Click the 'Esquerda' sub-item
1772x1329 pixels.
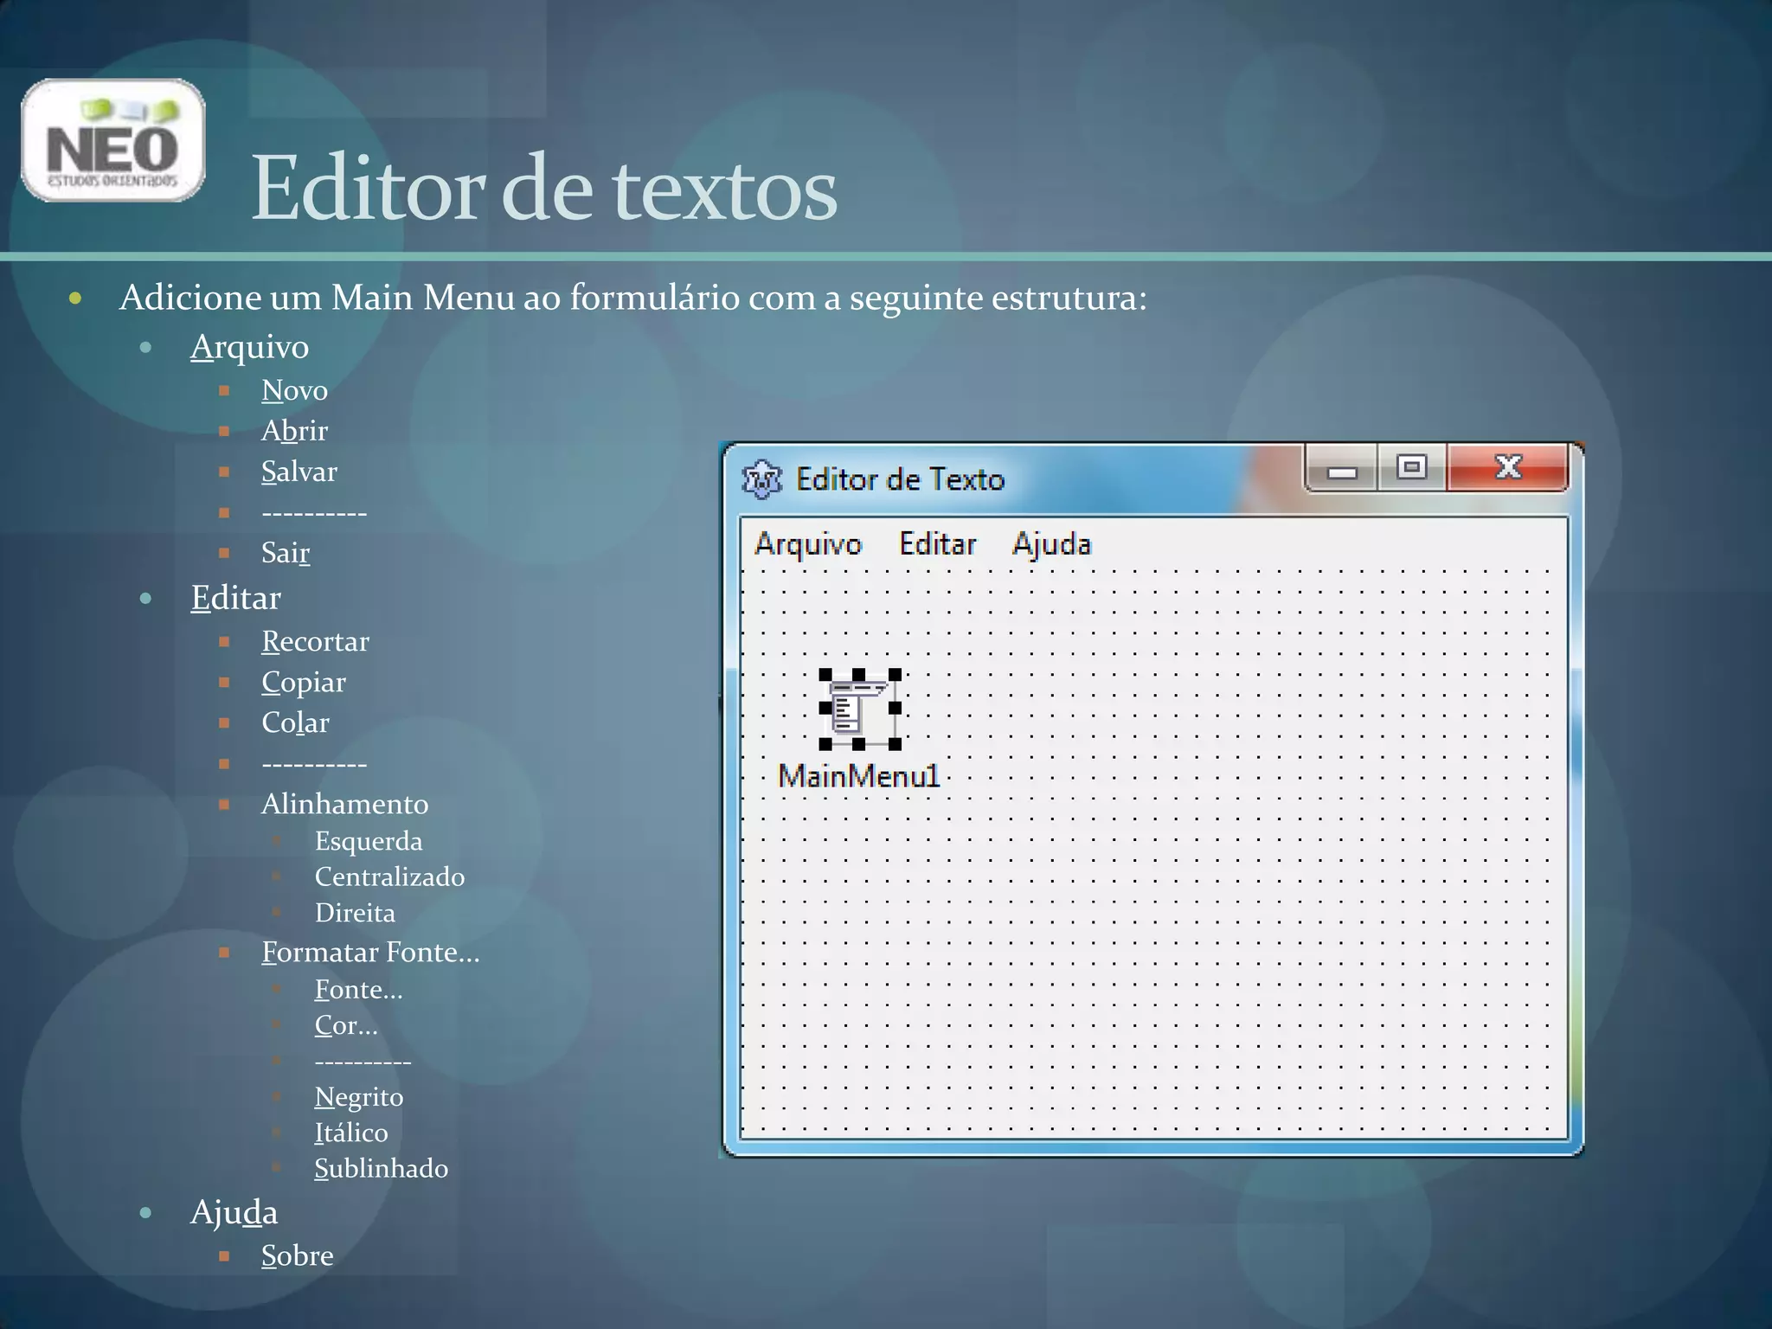369,841
